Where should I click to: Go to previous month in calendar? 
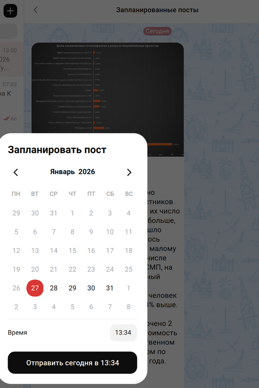click(x=16, y=172)
